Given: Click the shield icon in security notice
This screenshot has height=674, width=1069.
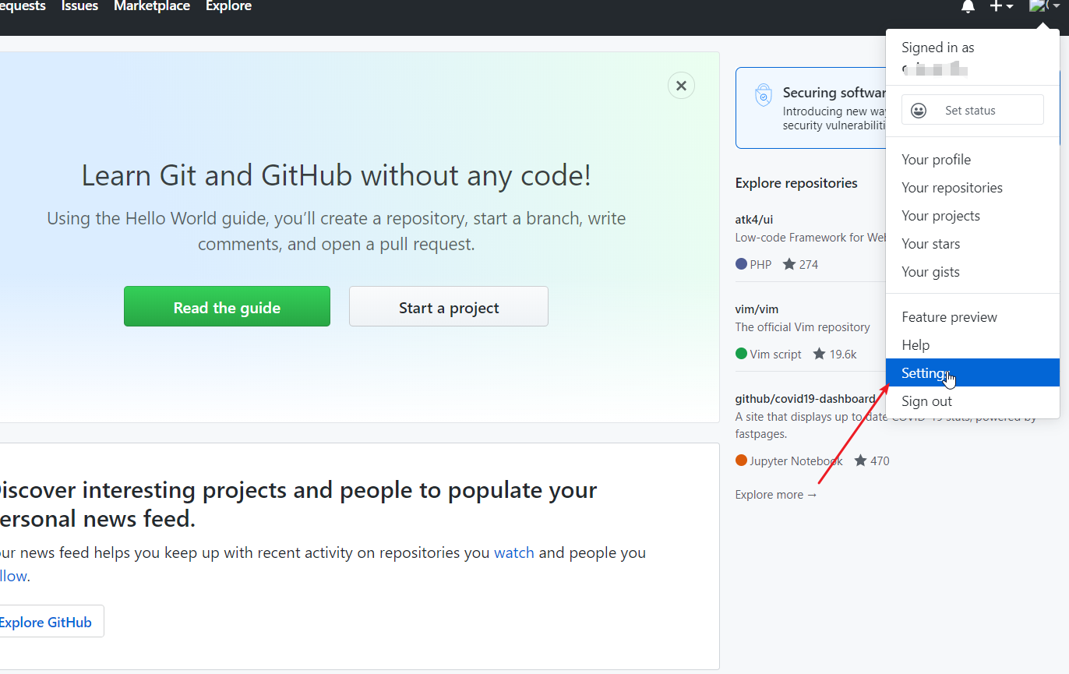Looking at the screenshot, I should (x=764, y=95).
